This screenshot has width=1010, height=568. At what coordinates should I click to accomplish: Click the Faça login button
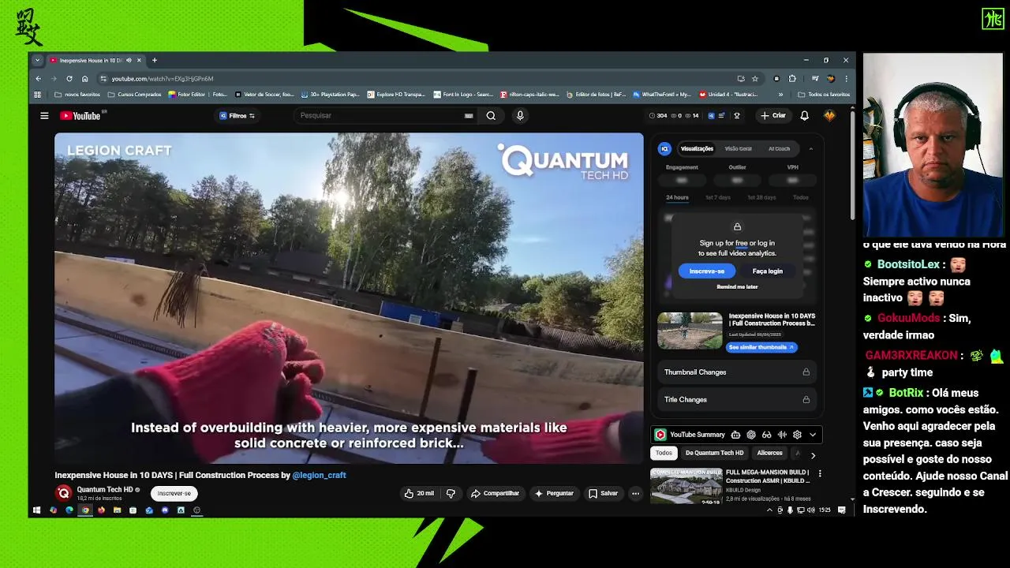point(768,271)
